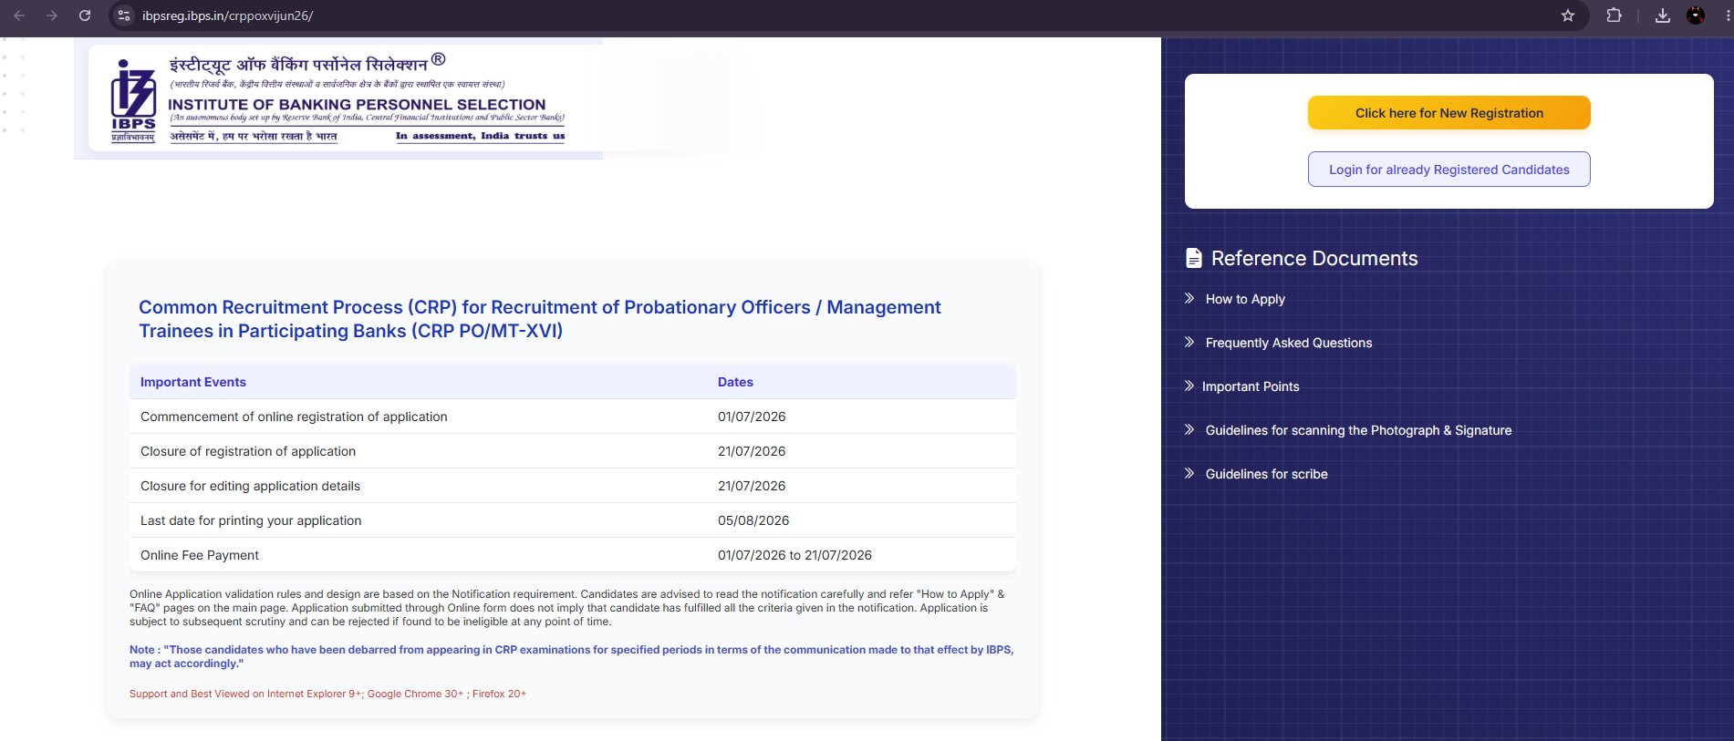This screenshot has width=1734, height=741.
Task: Open the browser downloads icon
Action: tap(1663, 15)
